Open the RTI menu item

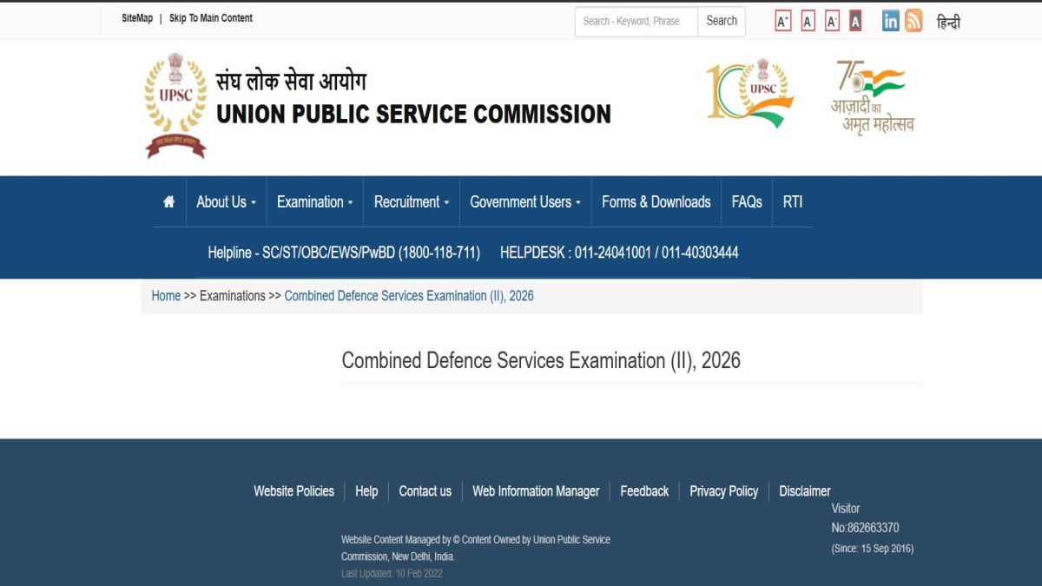[793, 201]
